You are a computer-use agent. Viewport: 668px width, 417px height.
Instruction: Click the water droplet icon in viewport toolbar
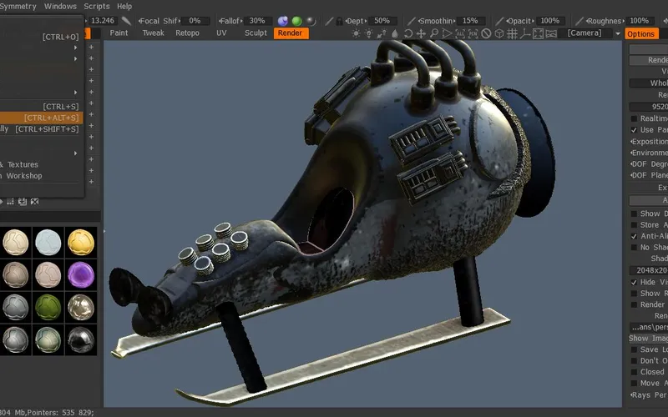[395, 33]
